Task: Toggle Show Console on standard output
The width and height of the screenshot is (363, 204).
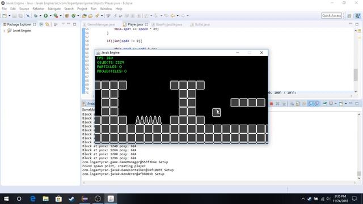Action: click(310, 104)
